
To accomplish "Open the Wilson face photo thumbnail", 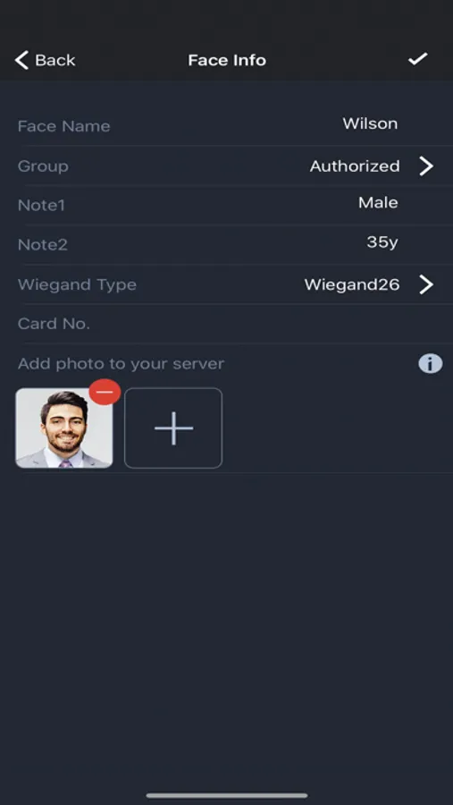I will [x=64, y=428].
